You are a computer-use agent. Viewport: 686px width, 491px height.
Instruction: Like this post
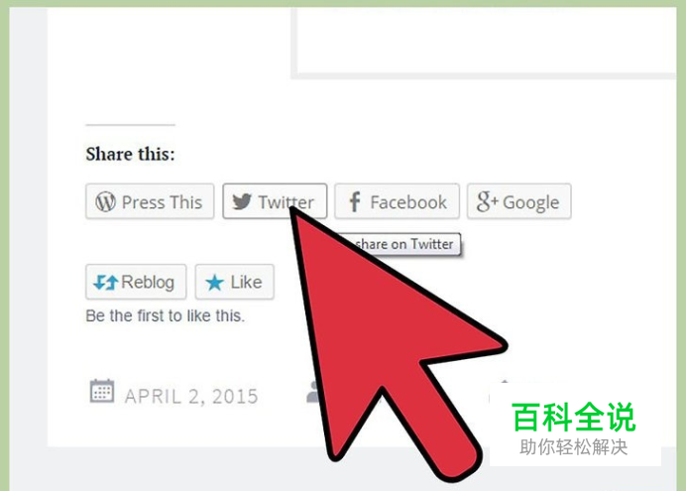click(235, 282)
